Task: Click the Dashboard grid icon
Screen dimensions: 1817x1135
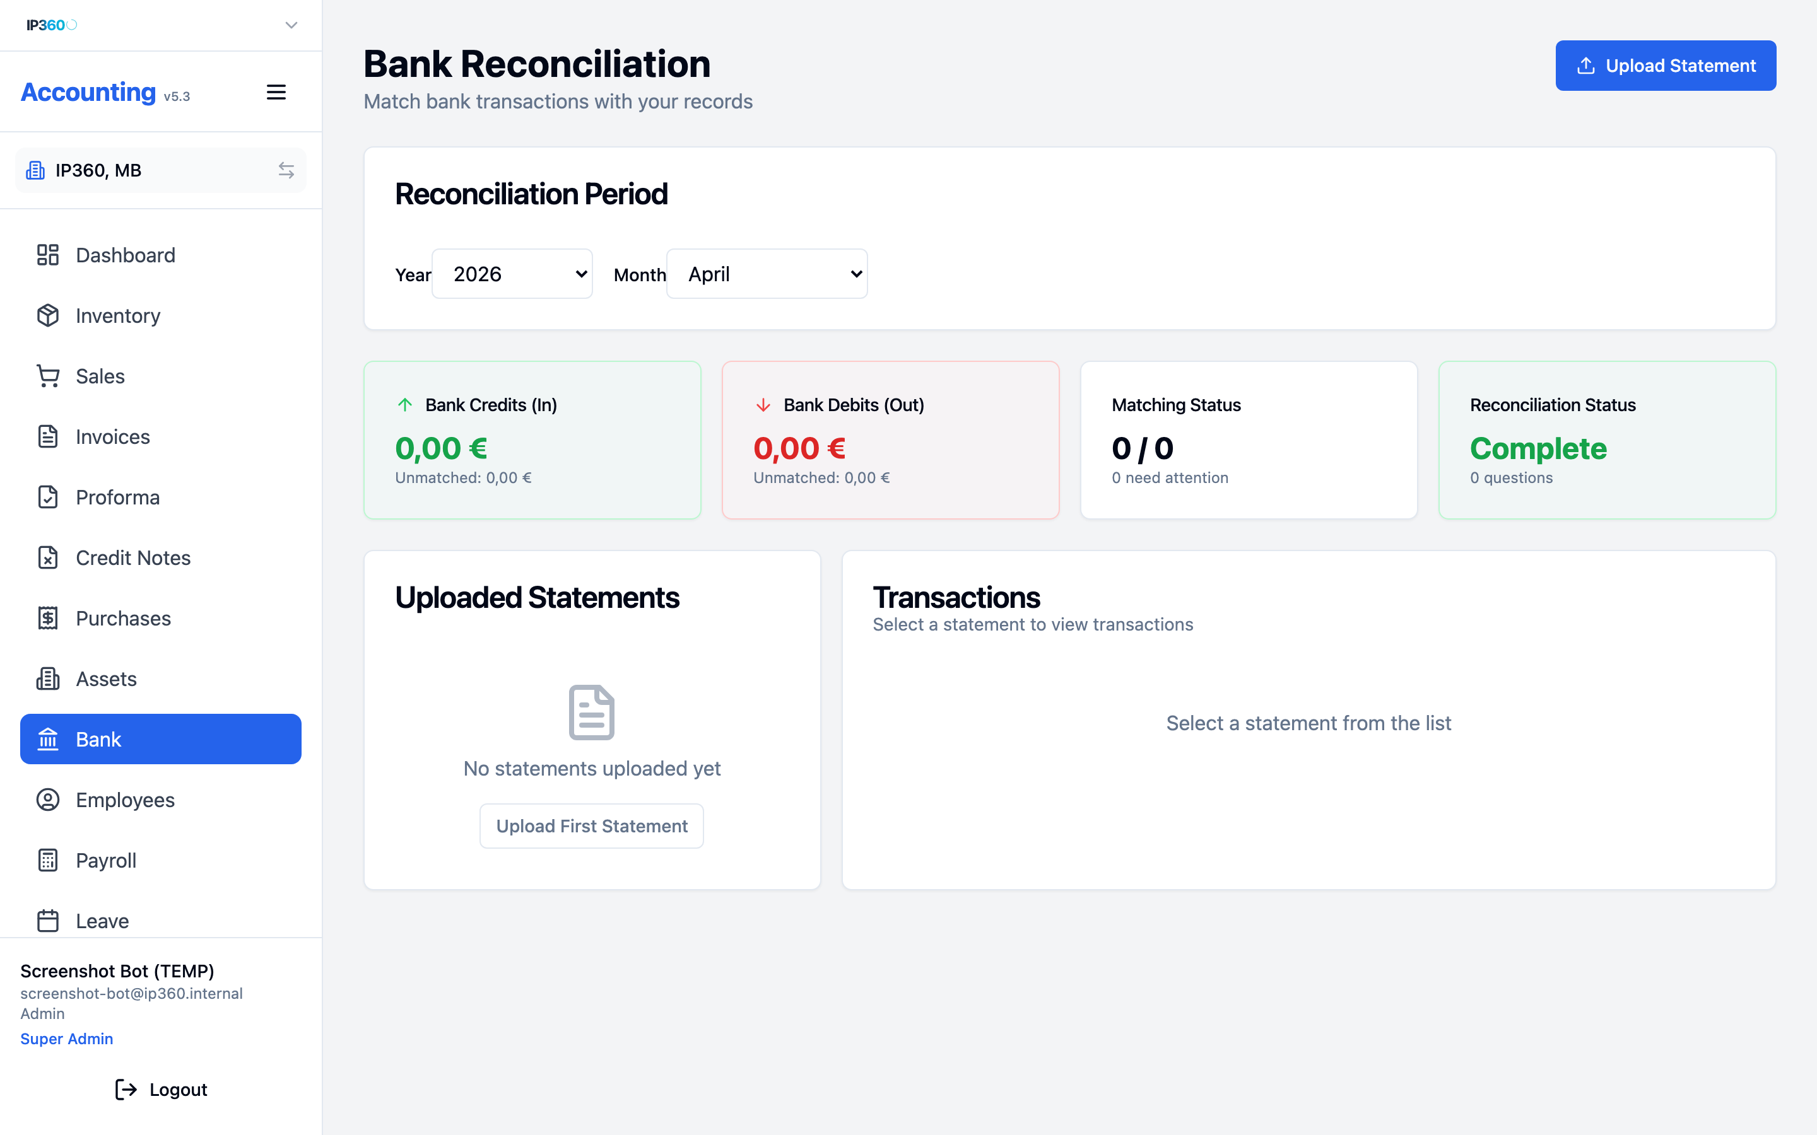Action: pos(48,255)
